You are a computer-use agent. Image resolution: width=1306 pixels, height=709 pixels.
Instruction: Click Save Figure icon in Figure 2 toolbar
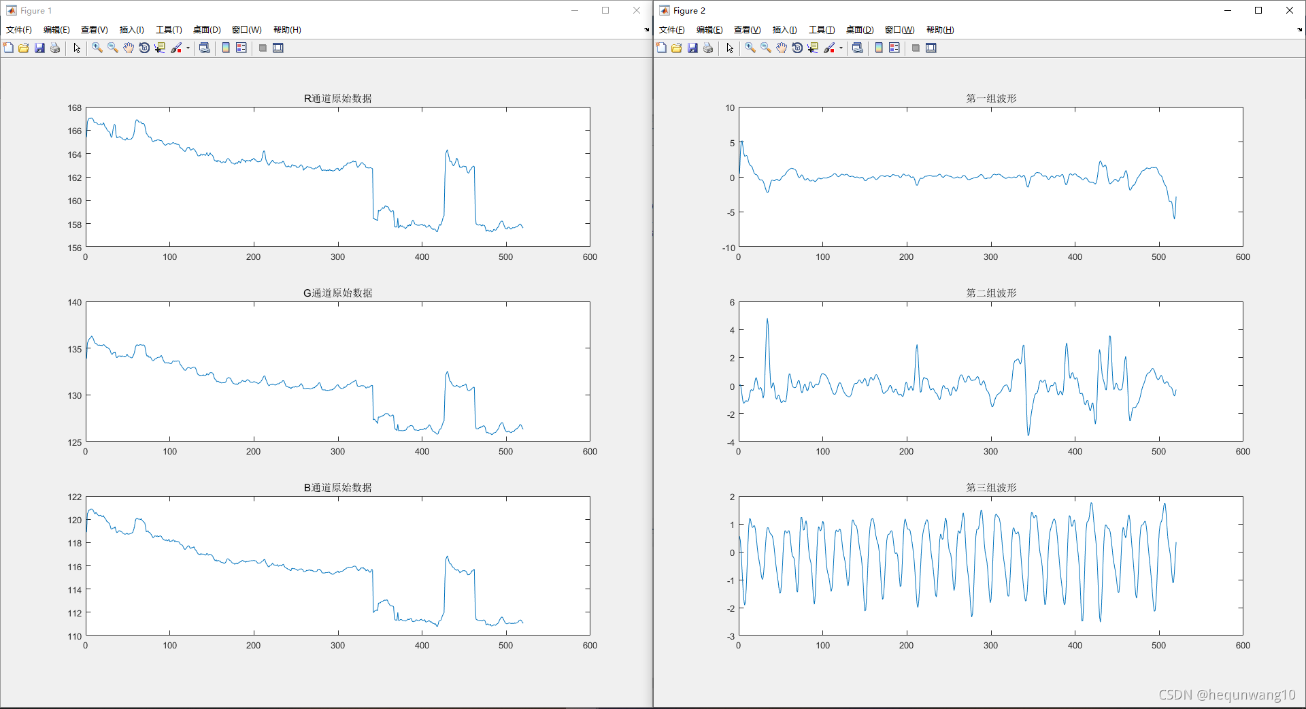(692, 48)
